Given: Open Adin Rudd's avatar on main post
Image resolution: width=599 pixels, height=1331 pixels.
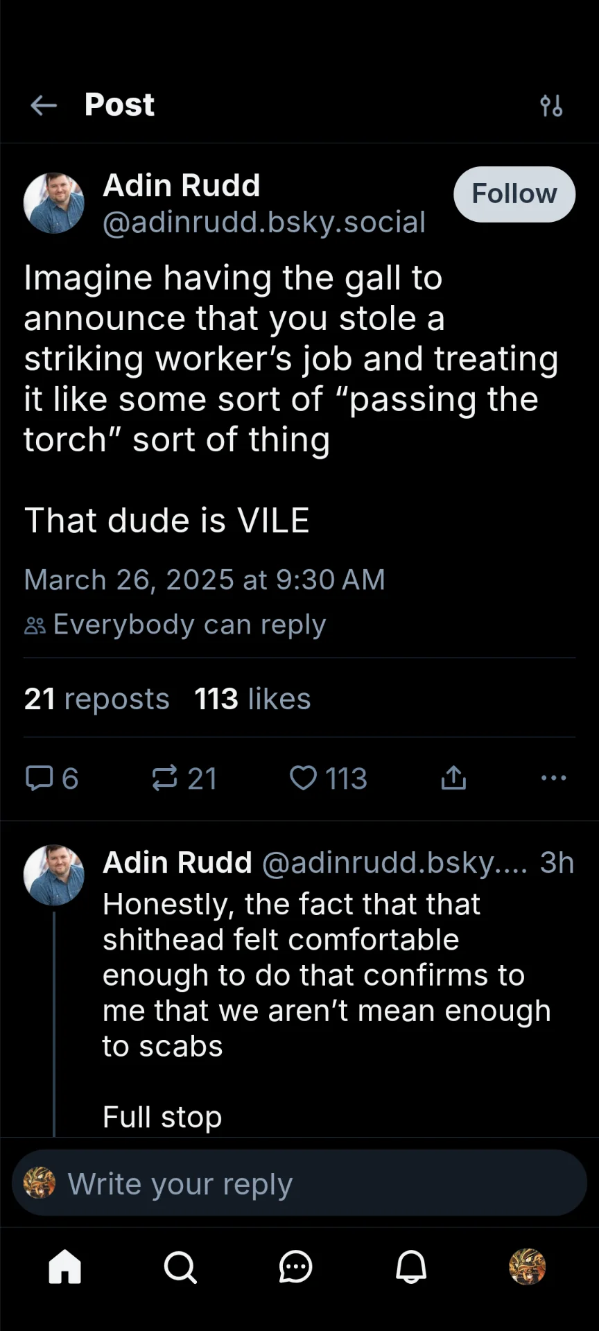Looking at the screenshot, I should tap(54, 203).
